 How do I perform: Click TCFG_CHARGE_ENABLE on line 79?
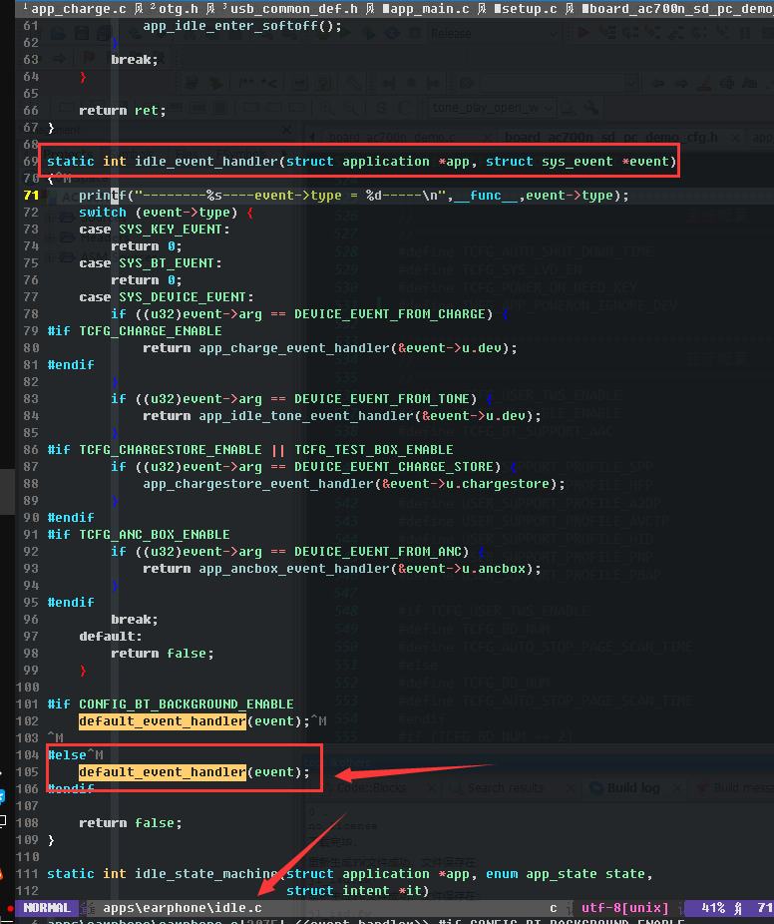point(151,331)
